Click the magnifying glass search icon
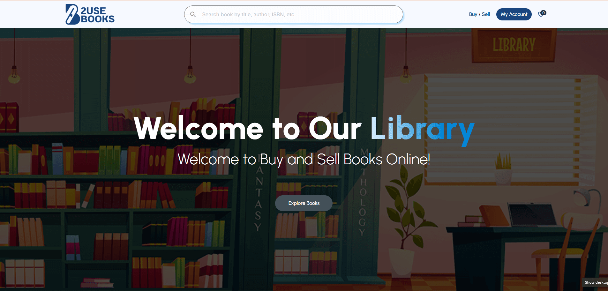The image size is (608, 291). point(193,14)
